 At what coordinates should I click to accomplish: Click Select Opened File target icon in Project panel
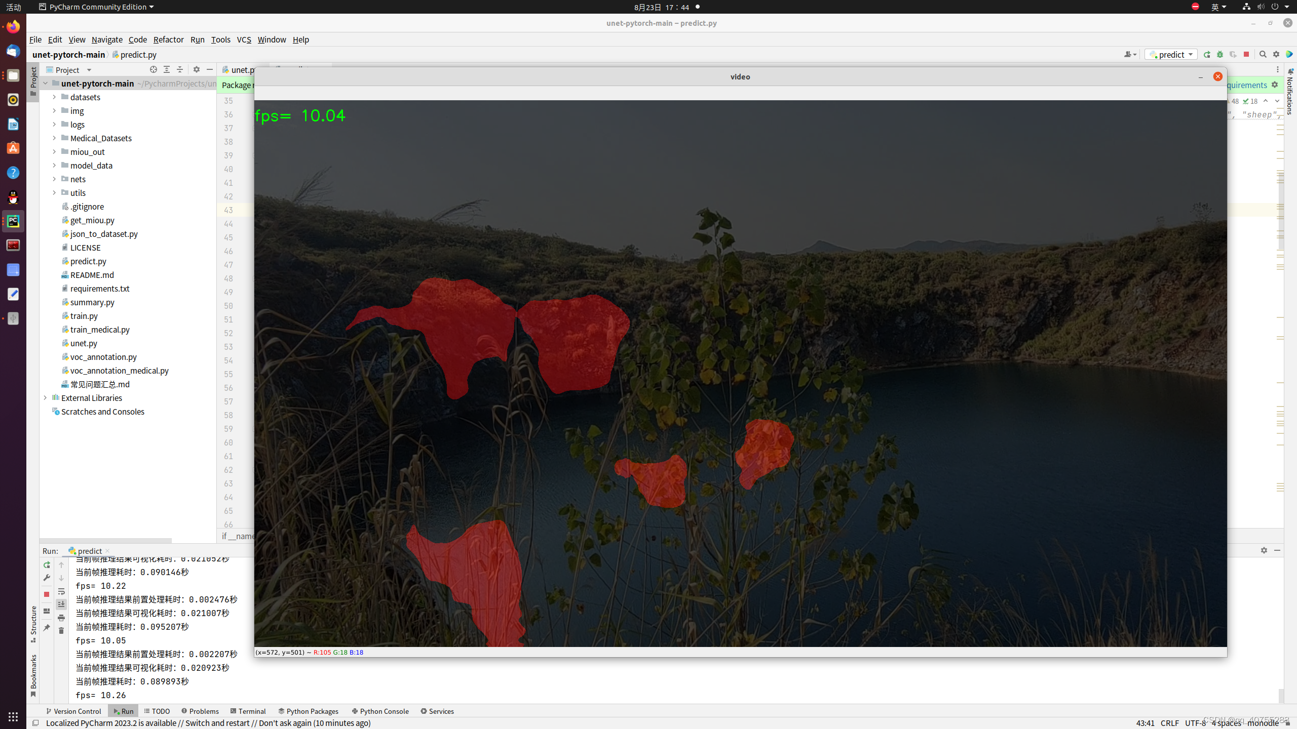154,70
